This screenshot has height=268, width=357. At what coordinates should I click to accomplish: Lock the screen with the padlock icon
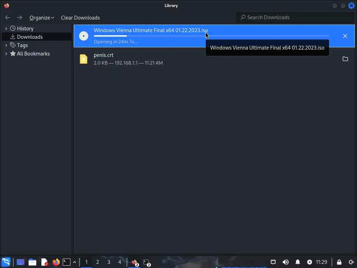click(339, 262)
